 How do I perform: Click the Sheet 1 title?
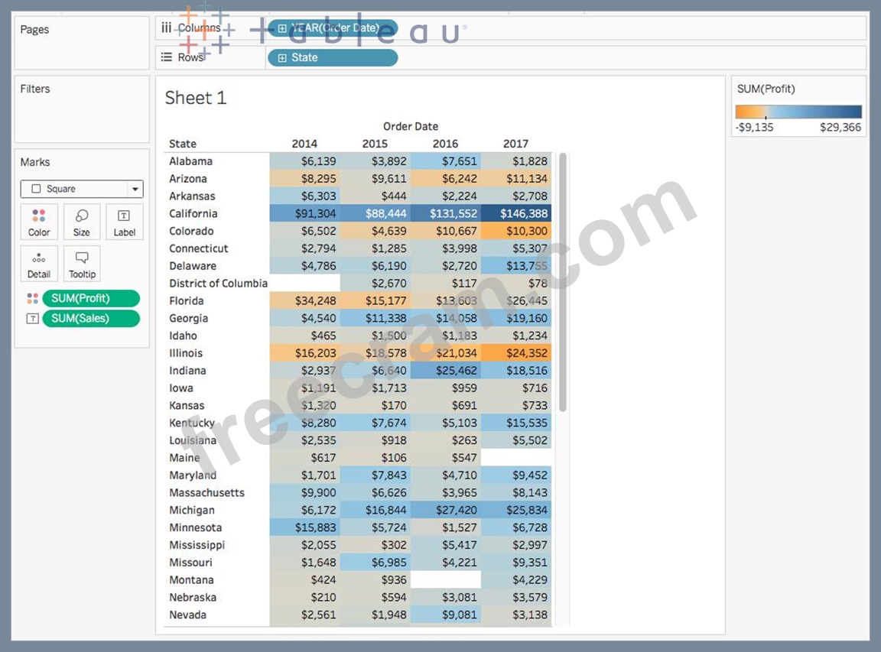coord(196,98)
